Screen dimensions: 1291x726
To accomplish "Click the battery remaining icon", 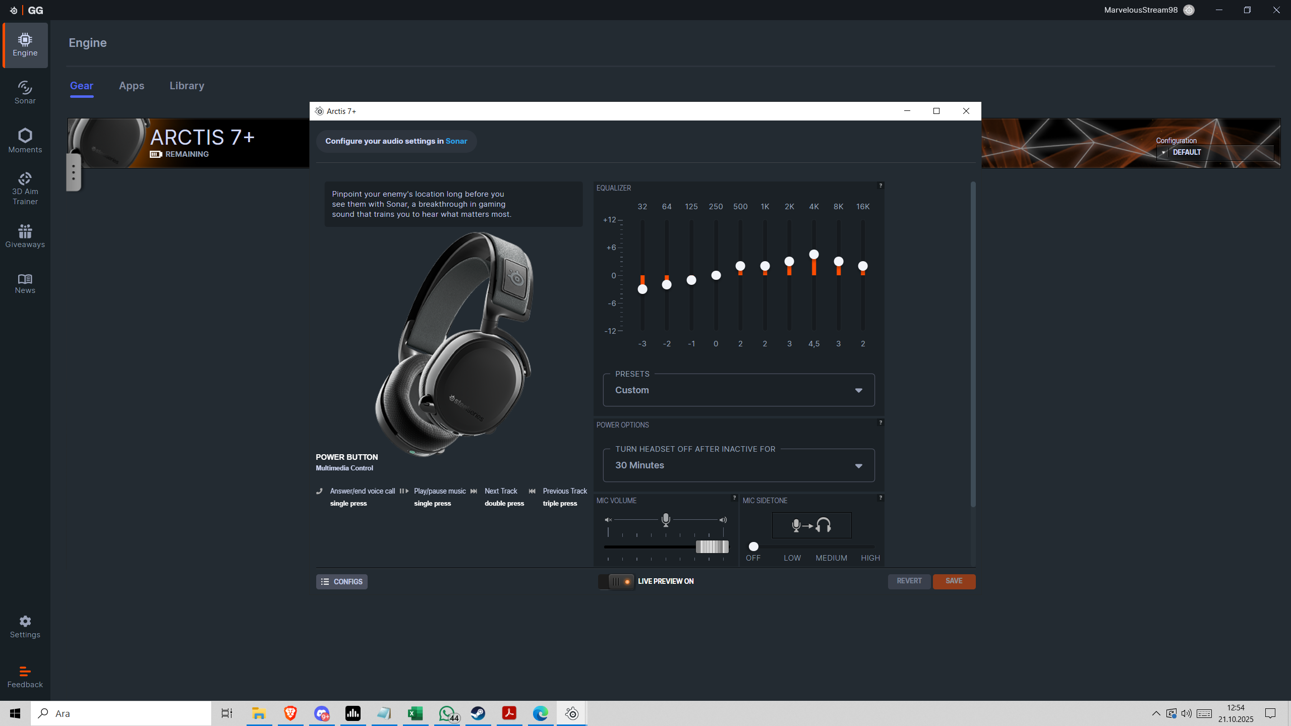I will tap(155, 154).
